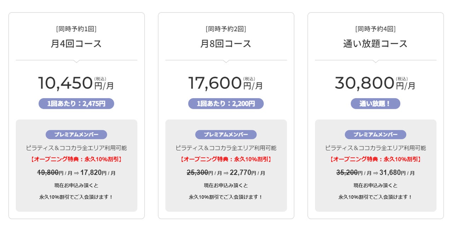Click the 通い放題コース plan title
Viewport: 453px width, 231px height.
pyautogui.click(x=375, y=44)
